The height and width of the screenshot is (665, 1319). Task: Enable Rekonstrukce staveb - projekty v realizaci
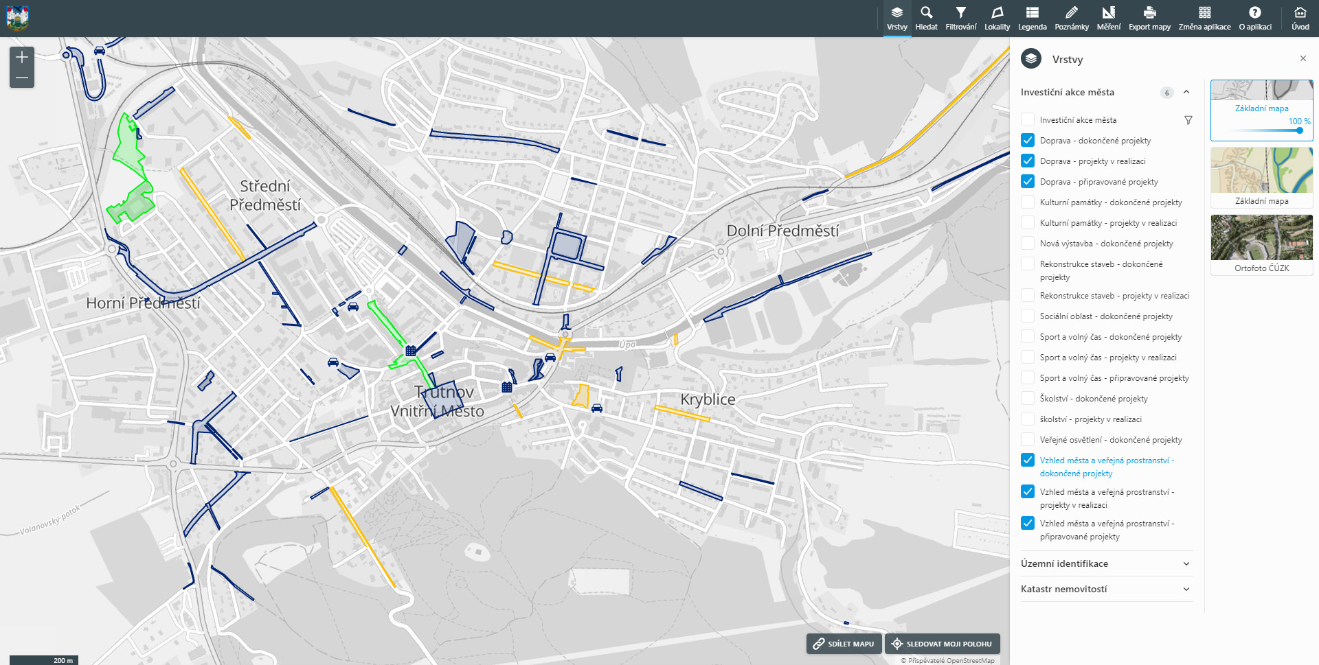(1028, 295)
